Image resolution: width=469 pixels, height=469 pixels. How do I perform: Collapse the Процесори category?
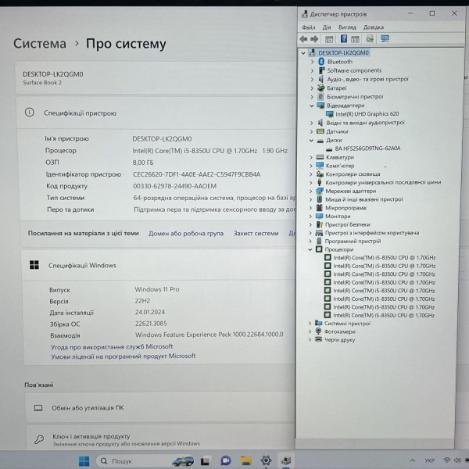pyautogui.click(x=310, y=249)
